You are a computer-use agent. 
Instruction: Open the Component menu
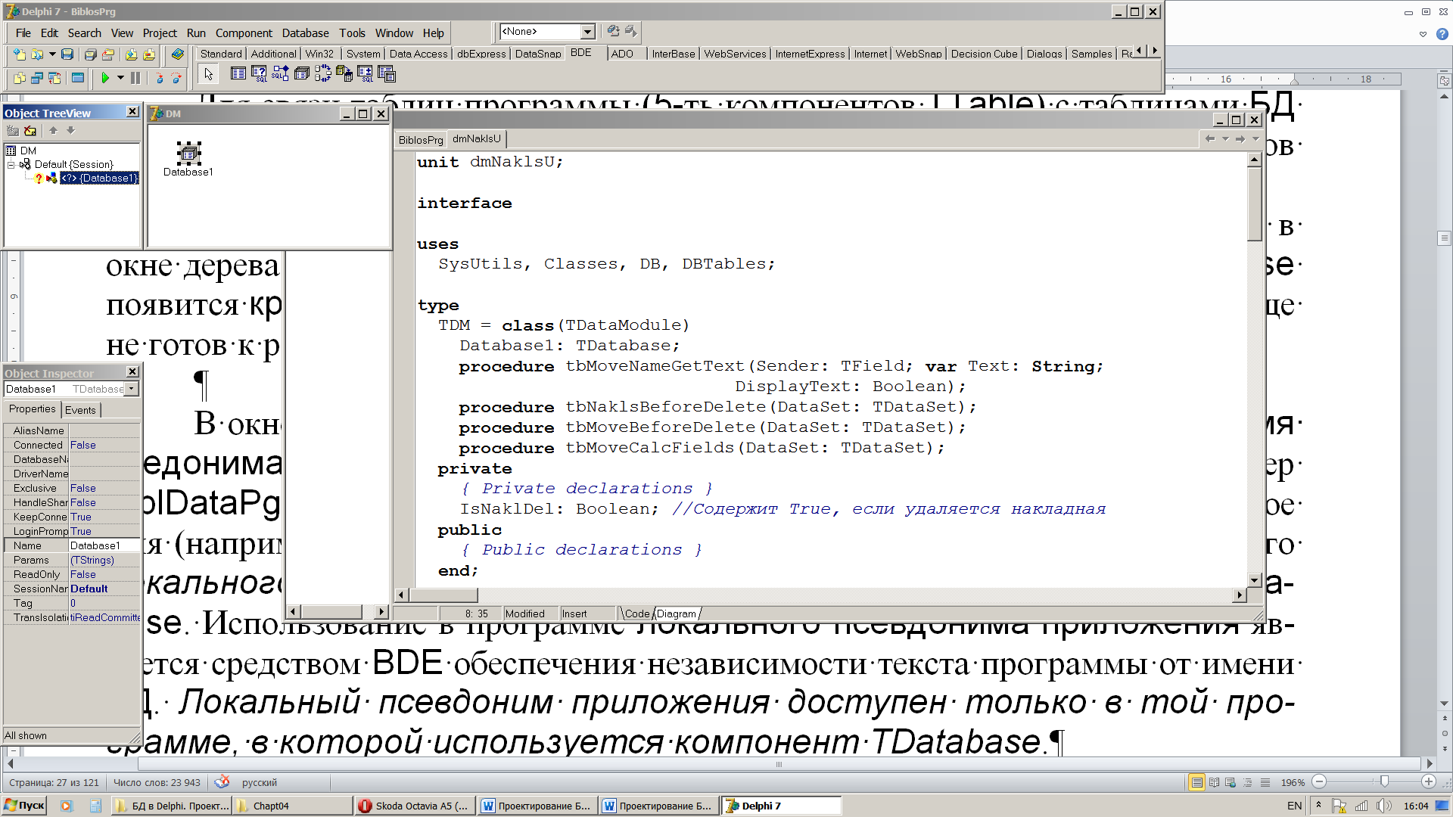pos(244,33)
